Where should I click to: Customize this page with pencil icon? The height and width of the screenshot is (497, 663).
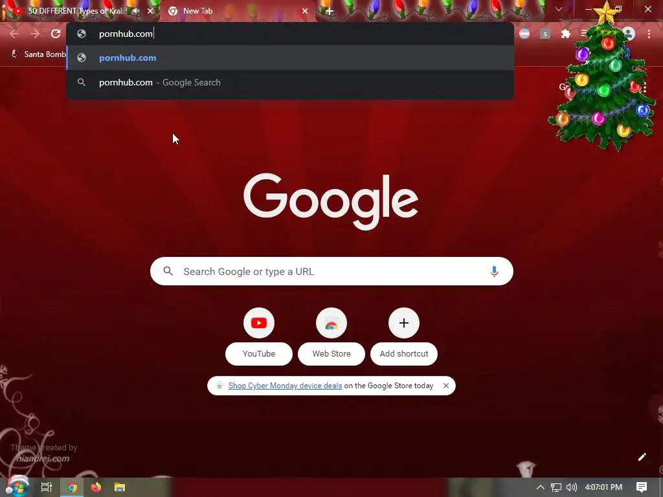642,457
